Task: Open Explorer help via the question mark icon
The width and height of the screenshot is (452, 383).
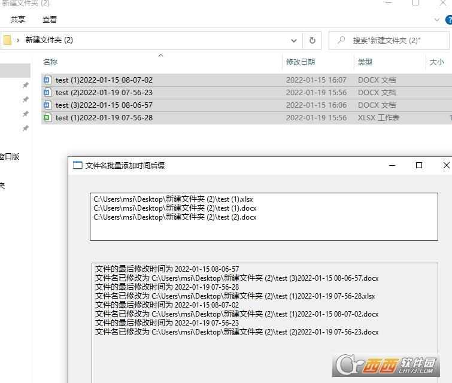Action: pyautogui.click(x=449, y=20)
